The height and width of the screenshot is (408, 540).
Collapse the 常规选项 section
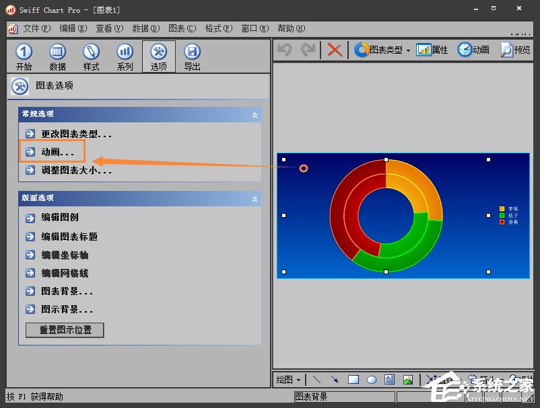pos(255,114)
